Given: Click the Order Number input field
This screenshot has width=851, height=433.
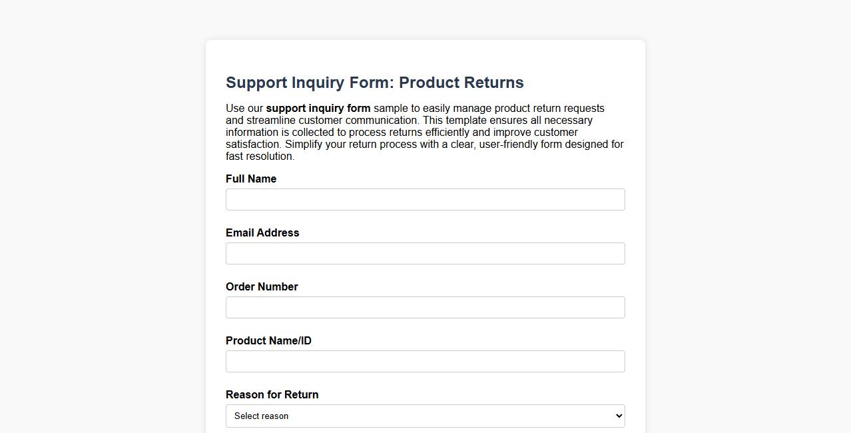Looking at the screenshot, I should pos(425,307).
